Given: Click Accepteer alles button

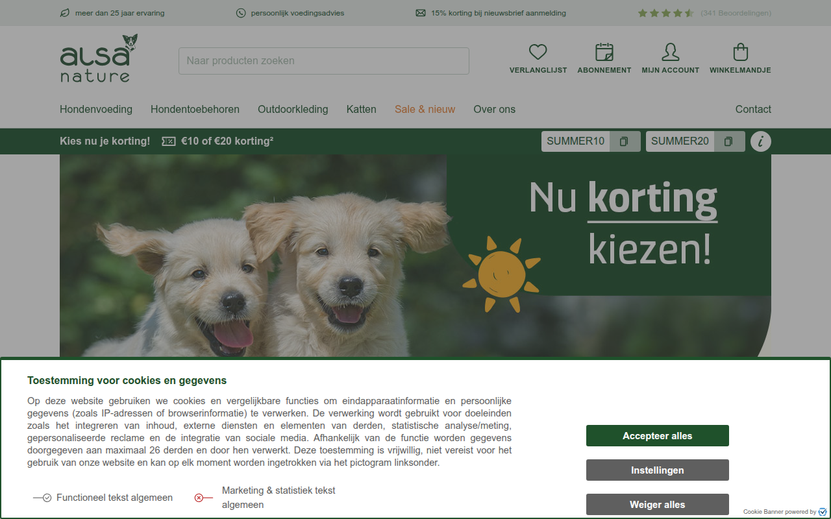Looking at the screenshot, I should click(x=658, y=436).
